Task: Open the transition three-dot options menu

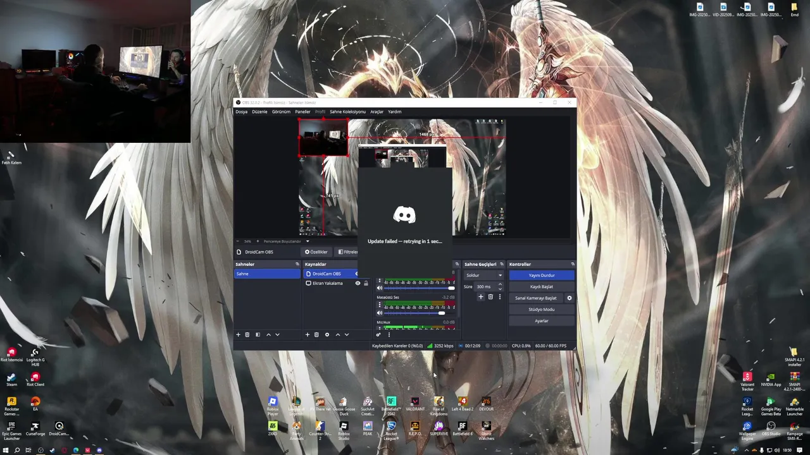Action: 500,296
